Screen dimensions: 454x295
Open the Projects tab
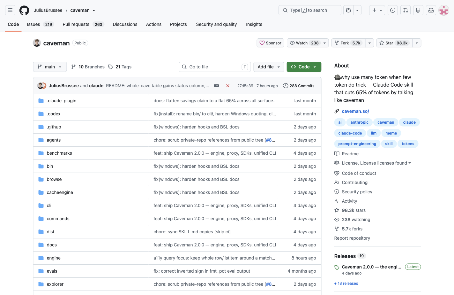178,24
